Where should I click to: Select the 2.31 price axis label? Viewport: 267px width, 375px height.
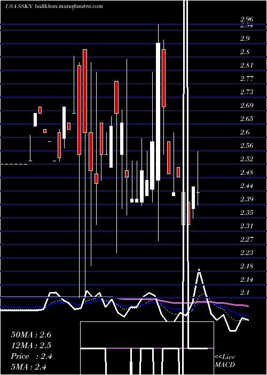[x=246, y=226]
